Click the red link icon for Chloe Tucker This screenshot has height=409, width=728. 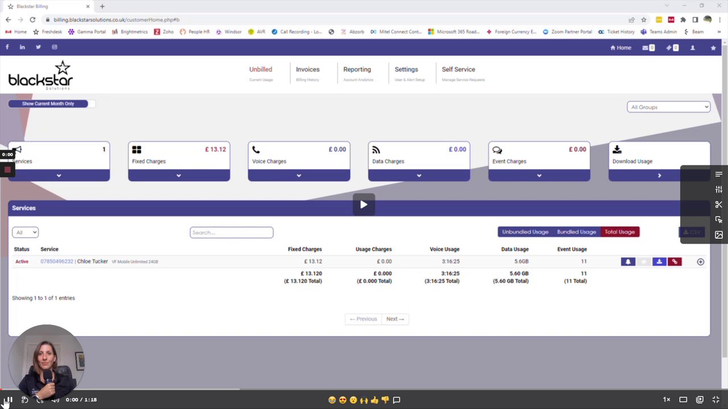(675, 262)
